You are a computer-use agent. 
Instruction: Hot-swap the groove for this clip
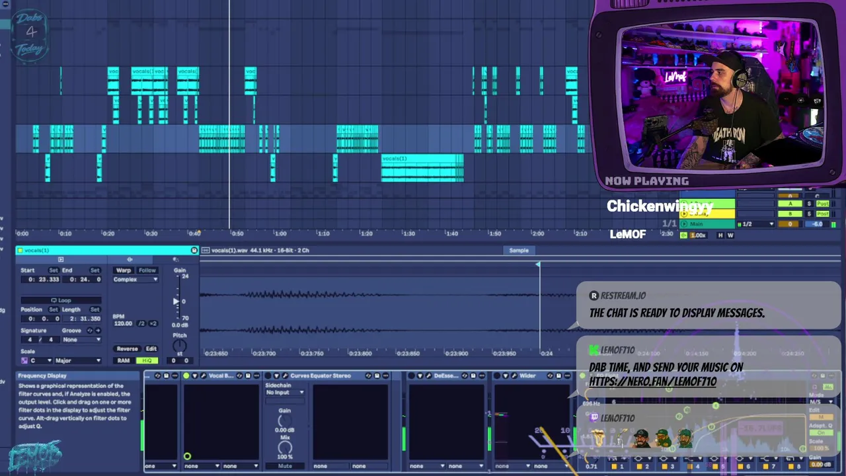pyautogui.click(x=90, y=330)
